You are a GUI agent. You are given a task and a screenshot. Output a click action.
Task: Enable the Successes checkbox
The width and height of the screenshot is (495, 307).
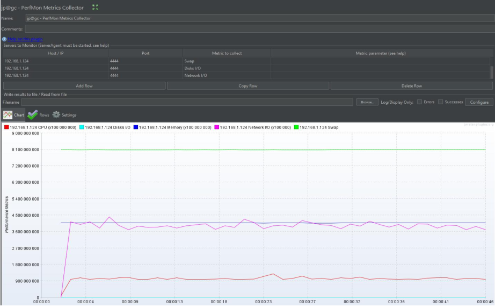click(440, 102)
